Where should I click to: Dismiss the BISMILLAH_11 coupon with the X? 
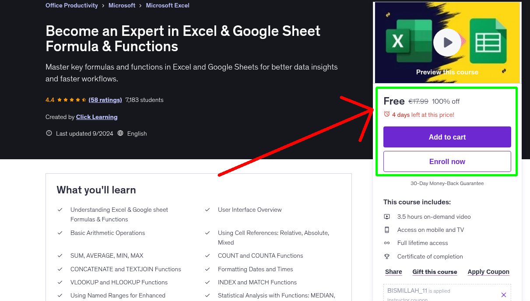click(504, 294)
